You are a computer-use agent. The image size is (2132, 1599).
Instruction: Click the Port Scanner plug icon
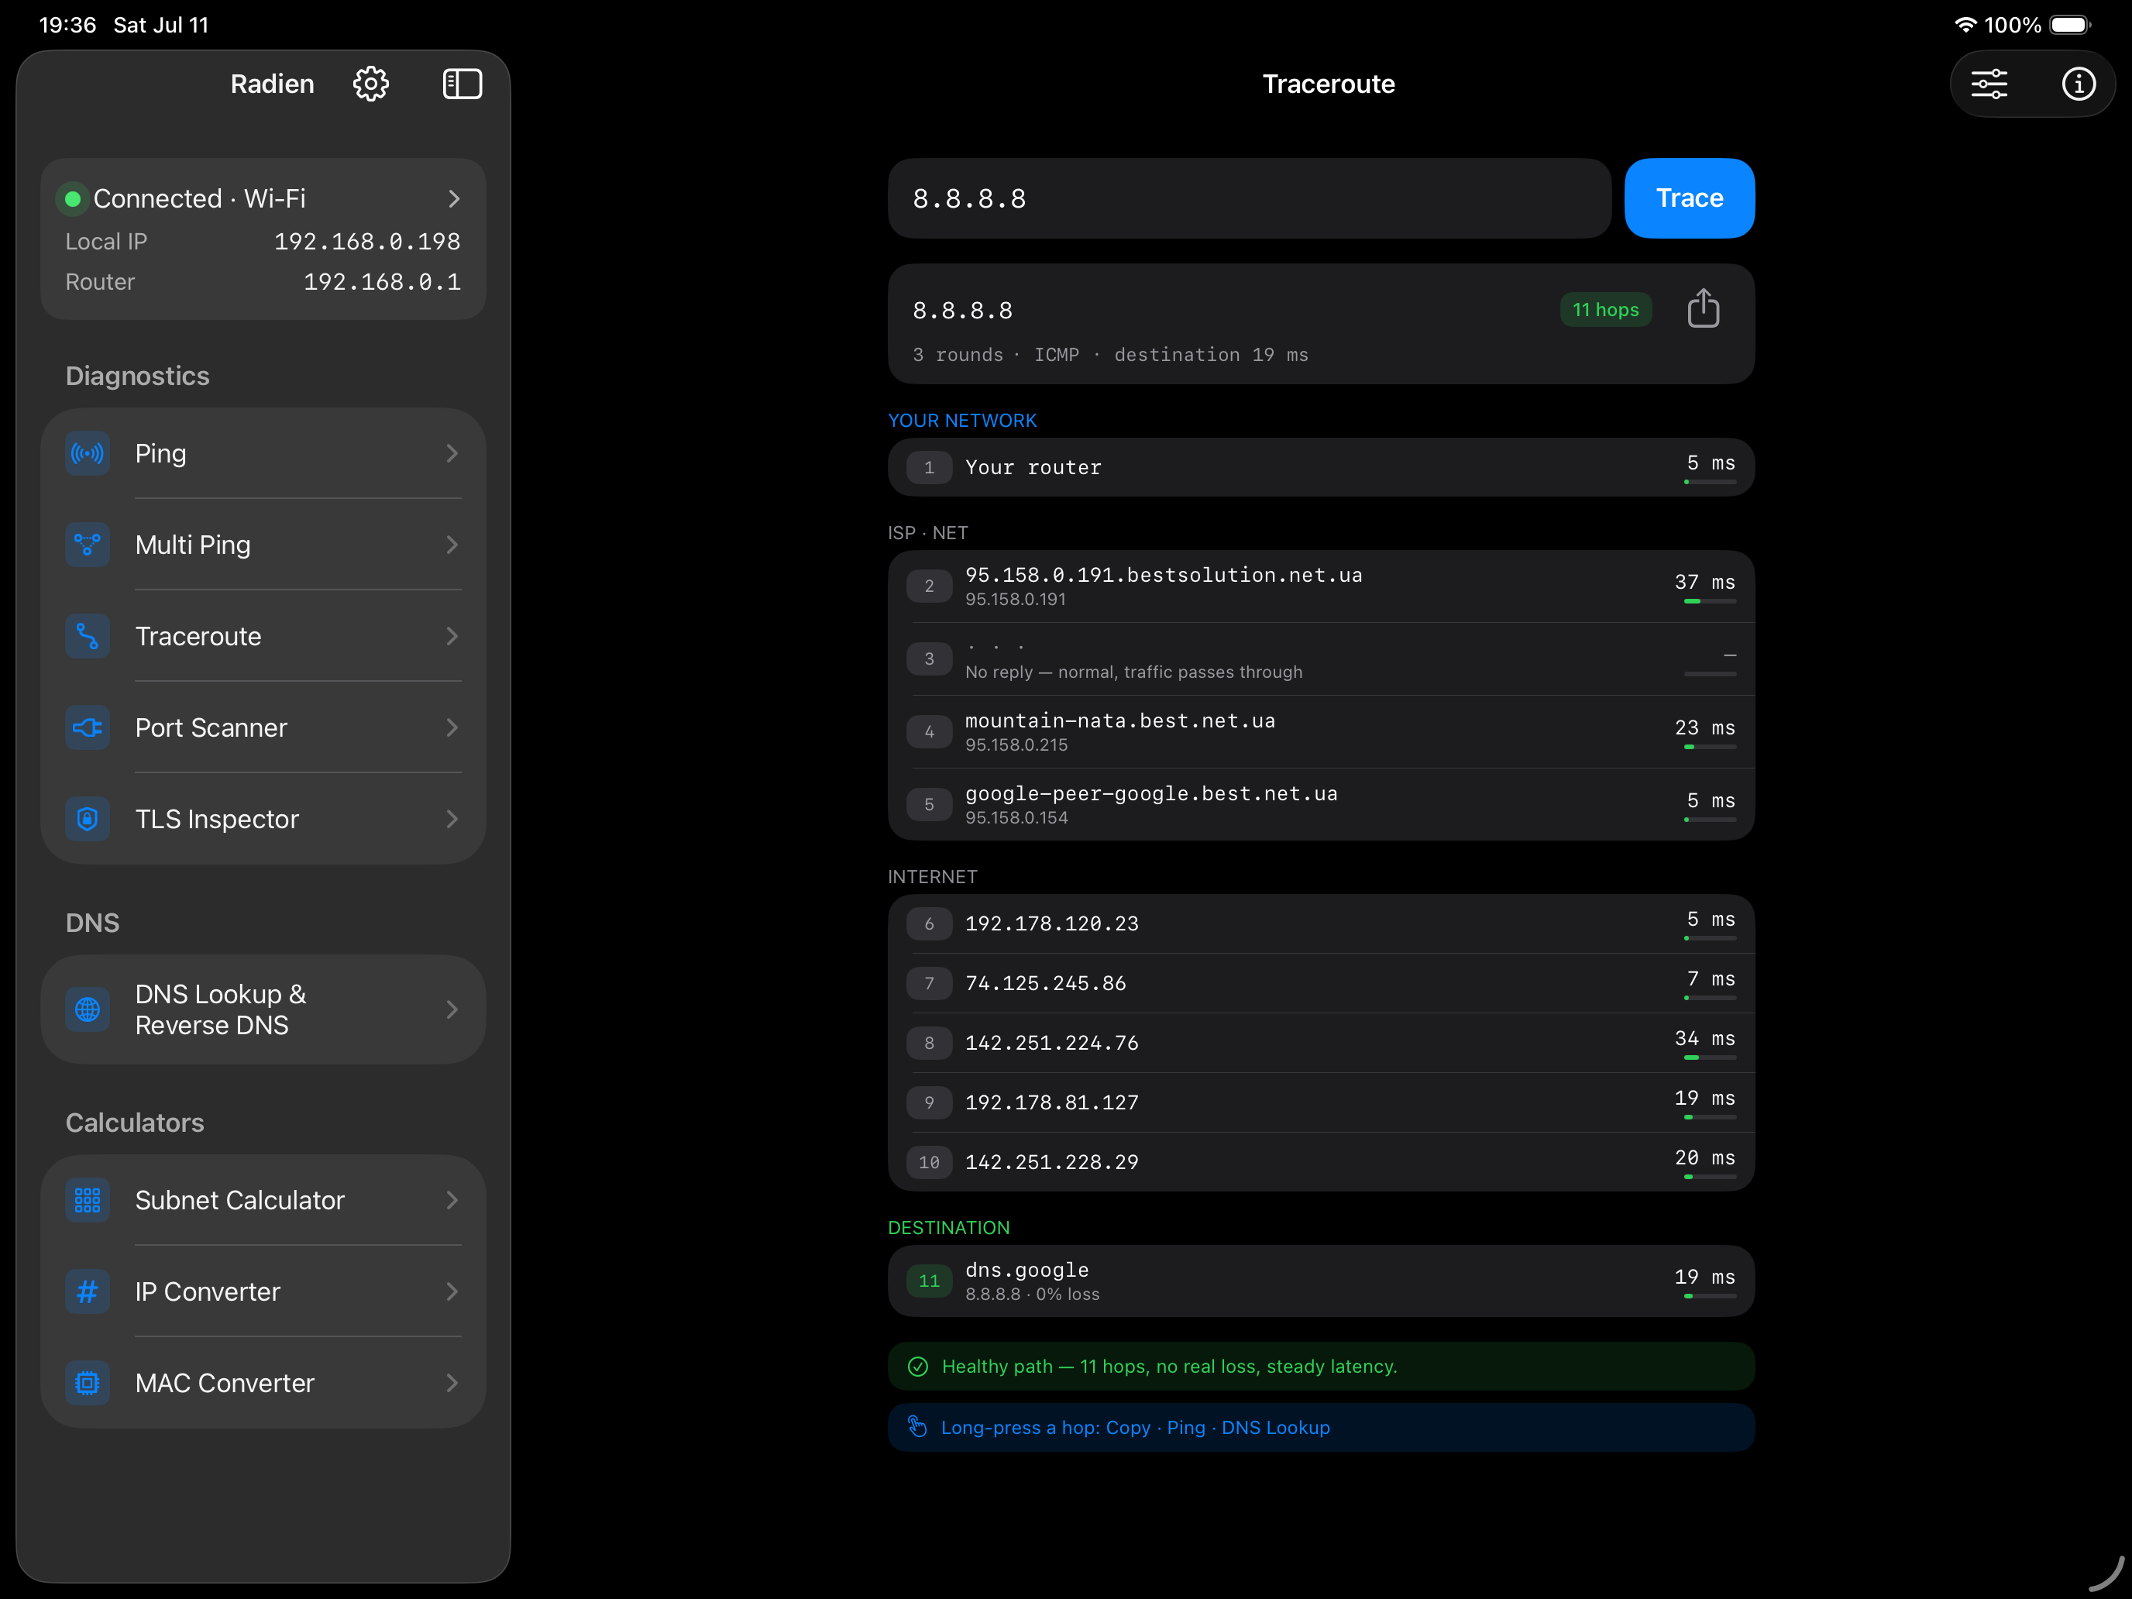(88, 727)
